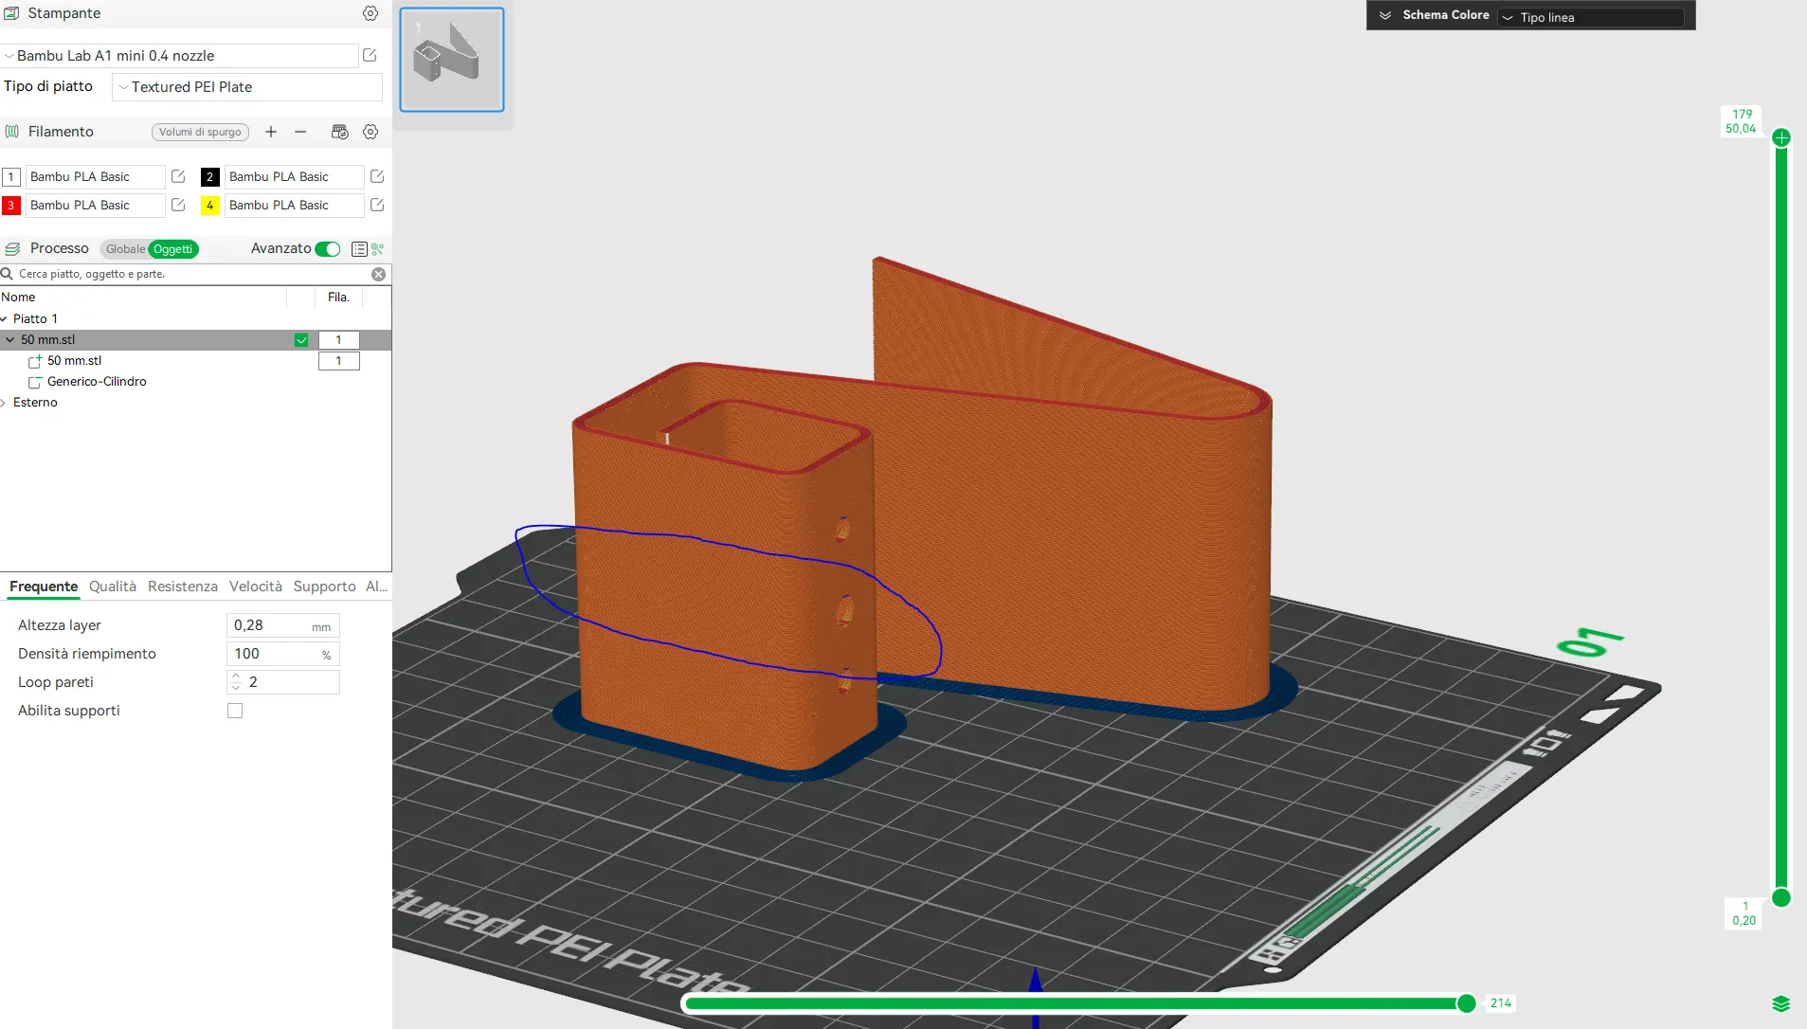Image resolution: width=1807 pixels, height=1029 pixels.
Task: Open printer settings gear icon
Action: (x=370, y=13)
